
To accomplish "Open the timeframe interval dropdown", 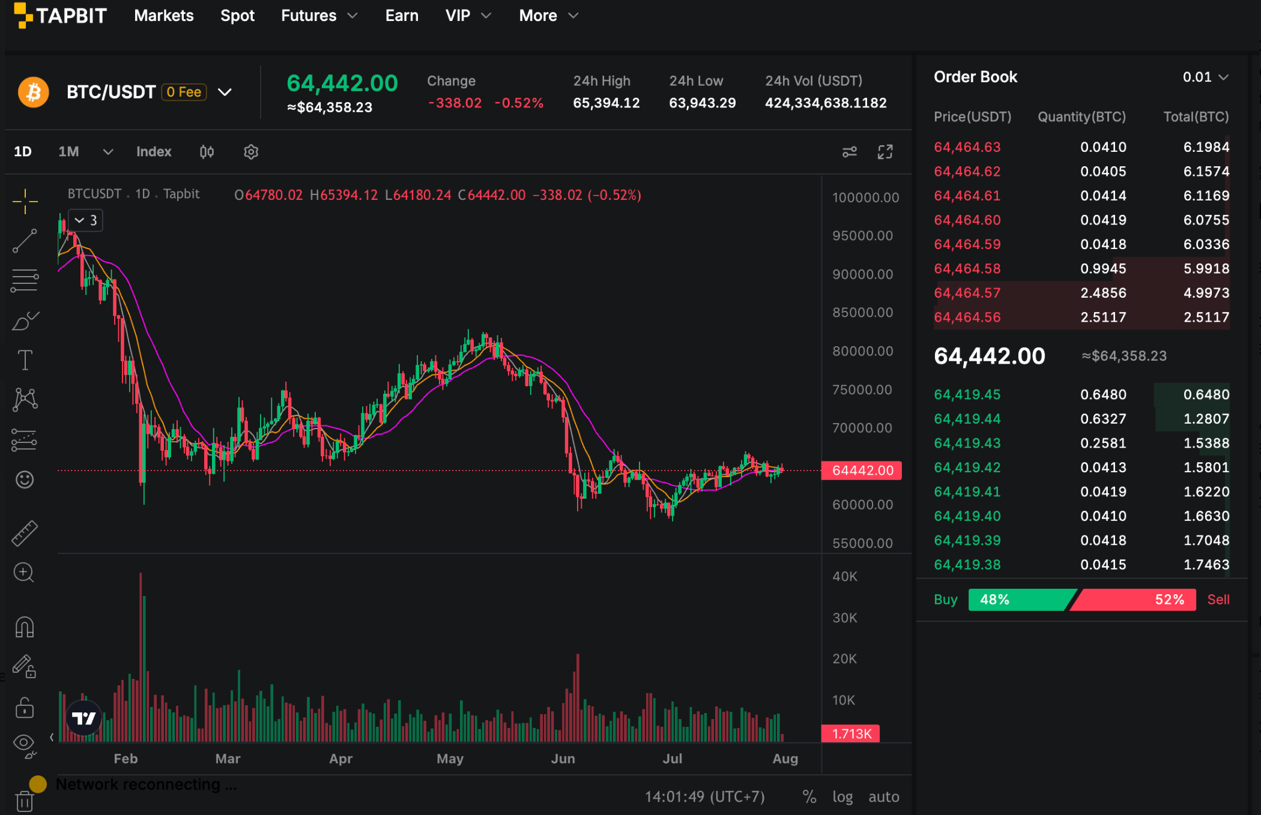I will [x=108, y=152].
